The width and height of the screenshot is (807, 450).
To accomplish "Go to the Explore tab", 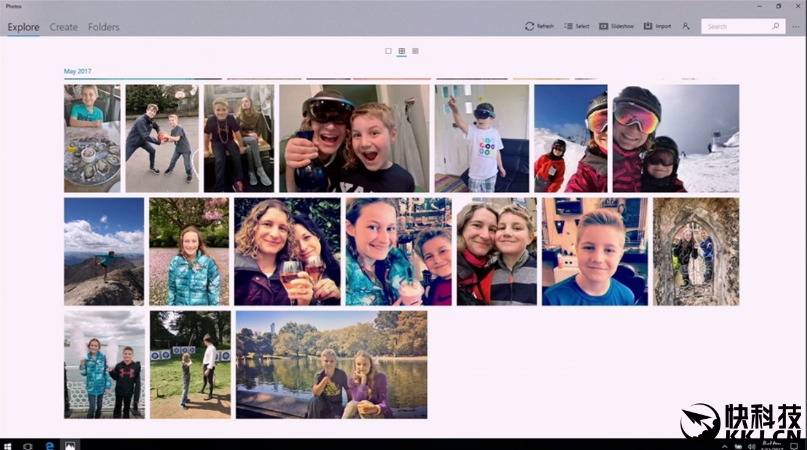I will pos(23,27).
